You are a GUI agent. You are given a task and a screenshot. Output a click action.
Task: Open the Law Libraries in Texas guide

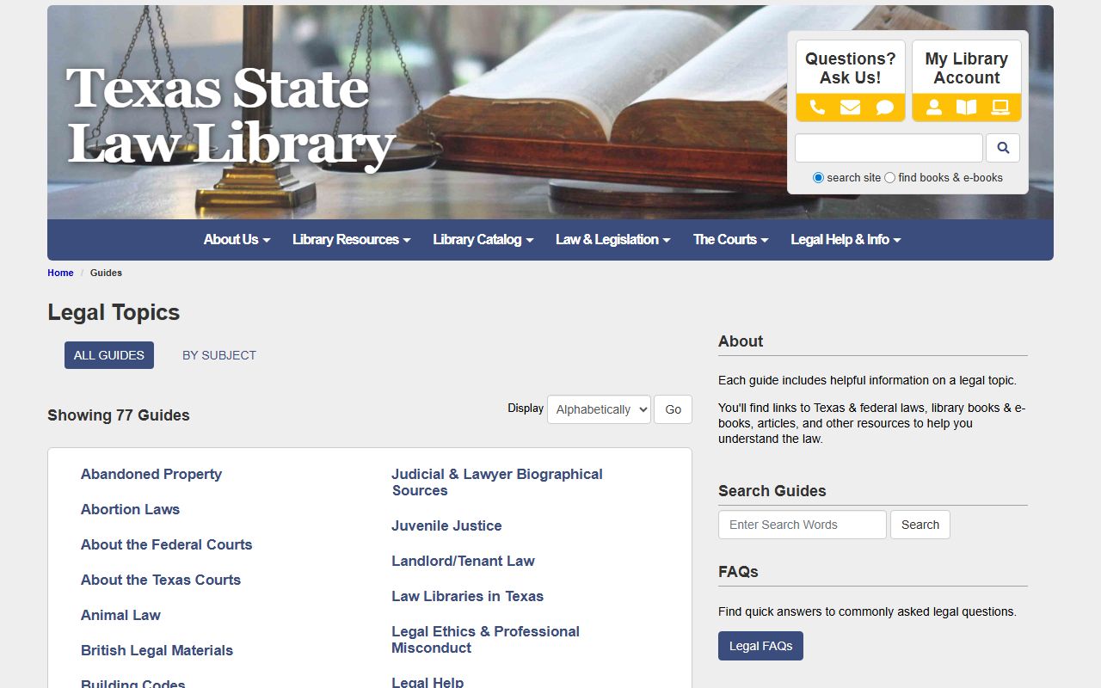click(467, 596)
